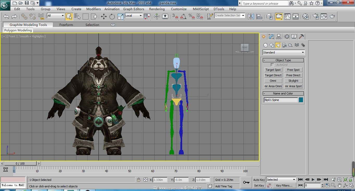Collapse the Object Type rollout
Screen dimensions: 355x191
(283, 60)
